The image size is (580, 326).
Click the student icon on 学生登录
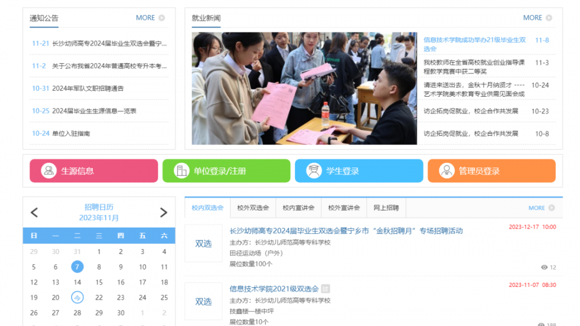point(314,171)
